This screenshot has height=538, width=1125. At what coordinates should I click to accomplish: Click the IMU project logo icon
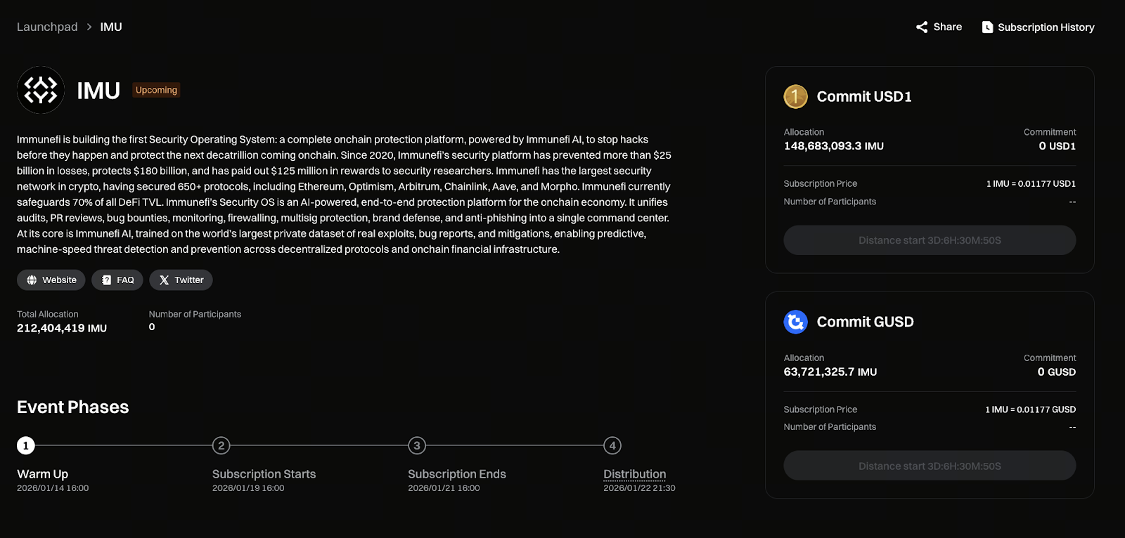pos(41,90)
